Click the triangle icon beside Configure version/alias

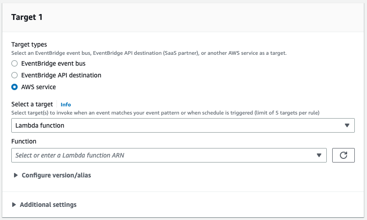16,175
